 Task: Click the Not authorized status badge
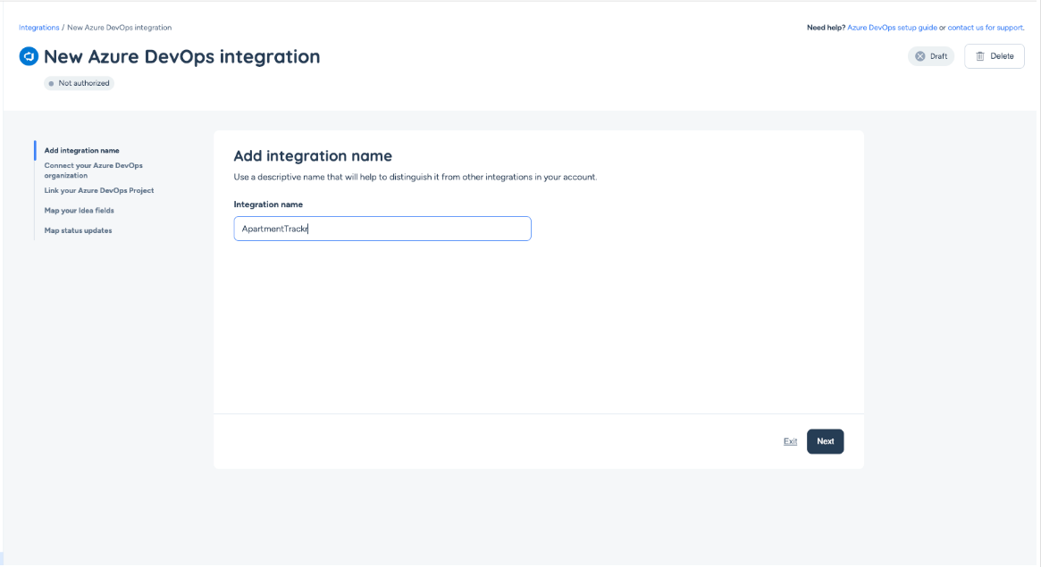pyautogui.click(x=79, y=84)
